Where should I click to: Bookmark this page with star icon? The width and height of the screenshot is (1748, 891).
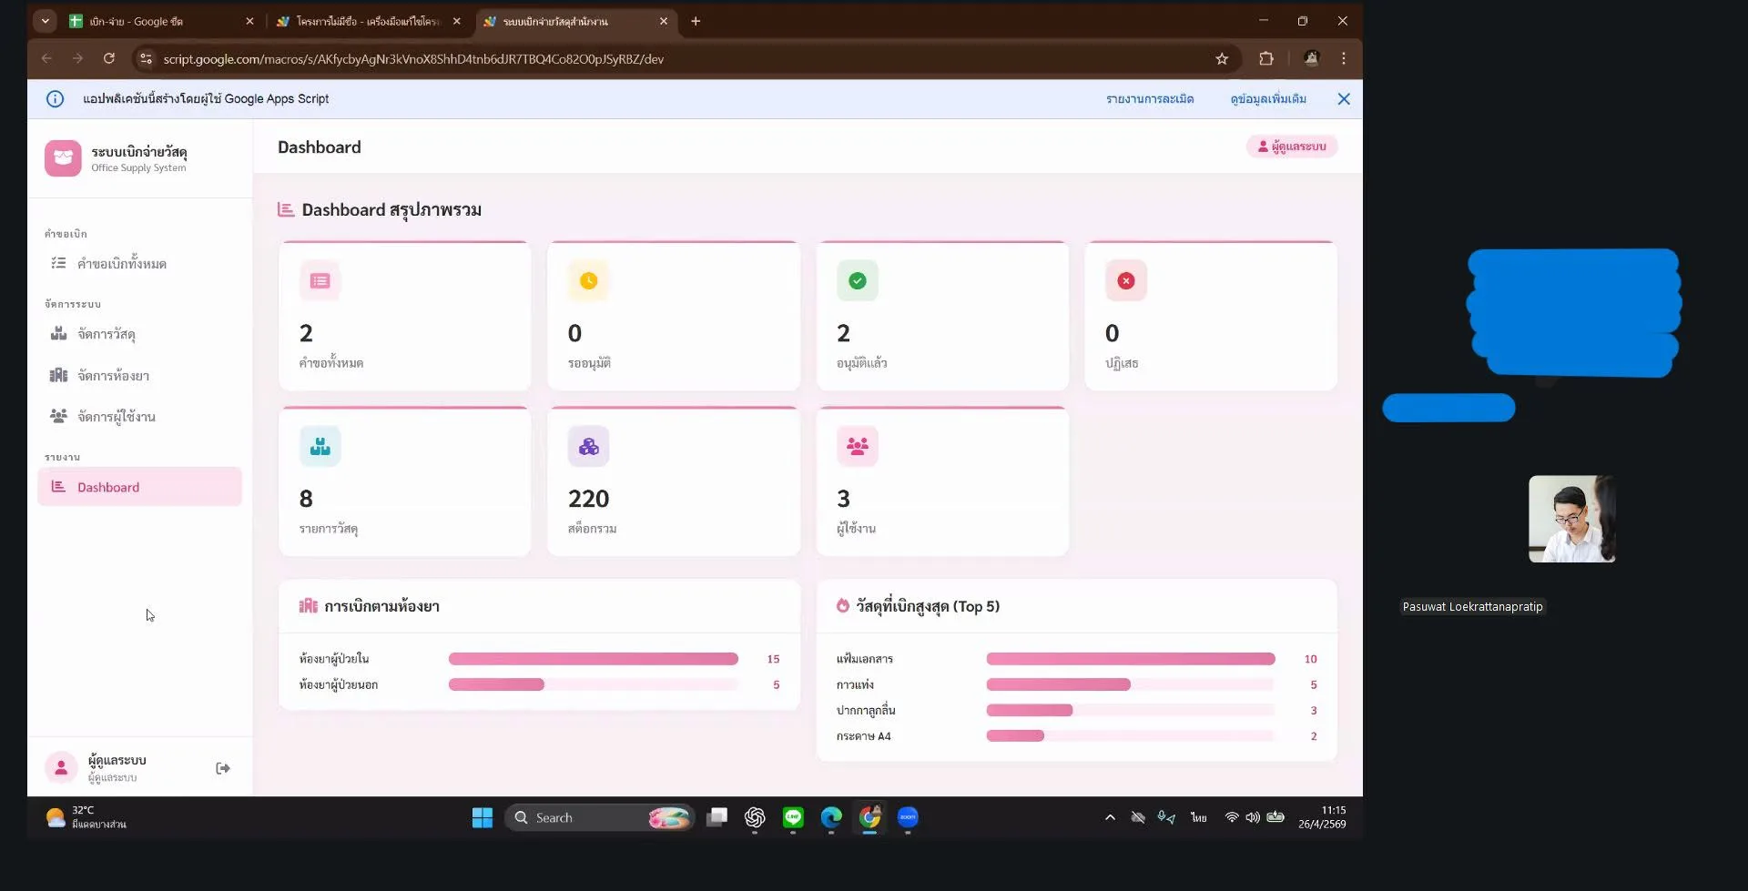[x=1222, y=59]
